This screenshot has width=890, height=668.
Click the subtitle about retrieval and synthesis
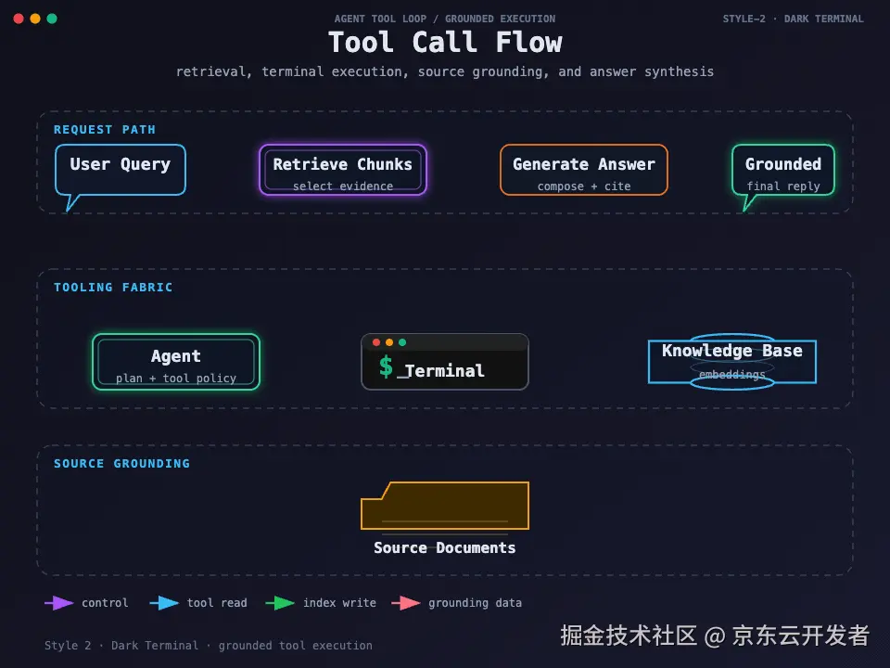coord(445,71)
